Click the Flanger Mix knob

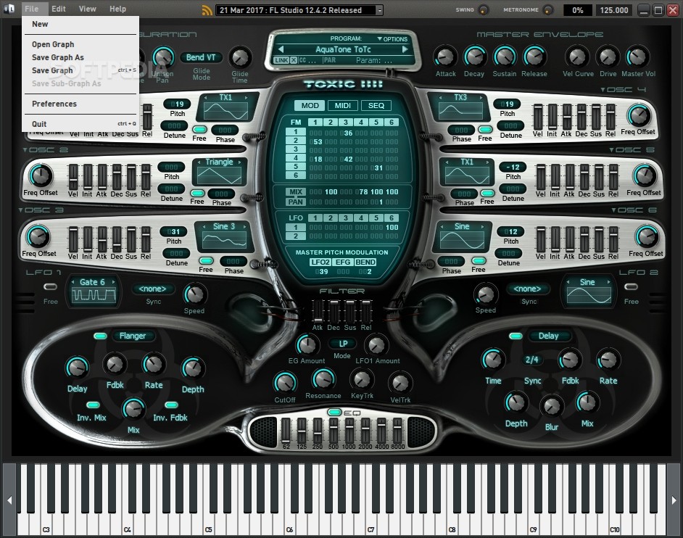[x=133, y=409]
